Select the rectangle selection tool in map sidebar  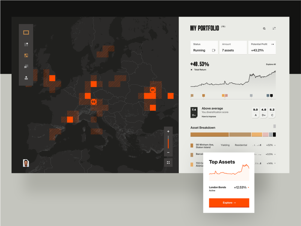tap(26, 32)
